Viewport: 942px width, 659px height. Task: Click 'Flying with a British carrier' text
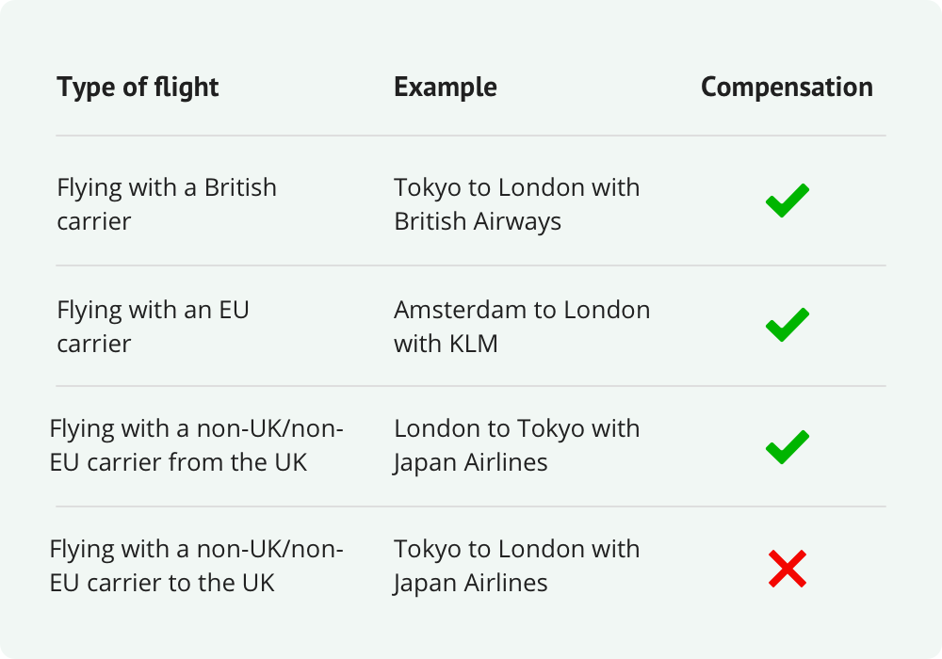167,204
